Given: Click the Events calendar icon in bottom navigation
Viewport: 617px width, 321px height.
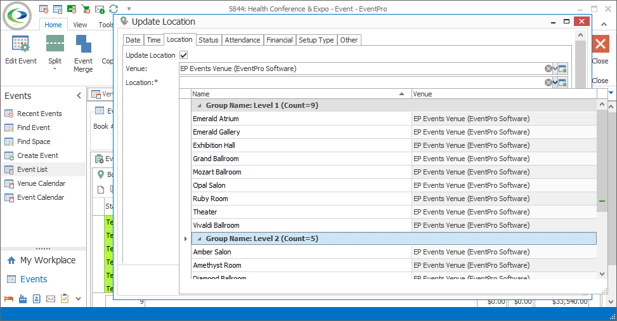Looking at the screenshot, I should click(11, 279).
